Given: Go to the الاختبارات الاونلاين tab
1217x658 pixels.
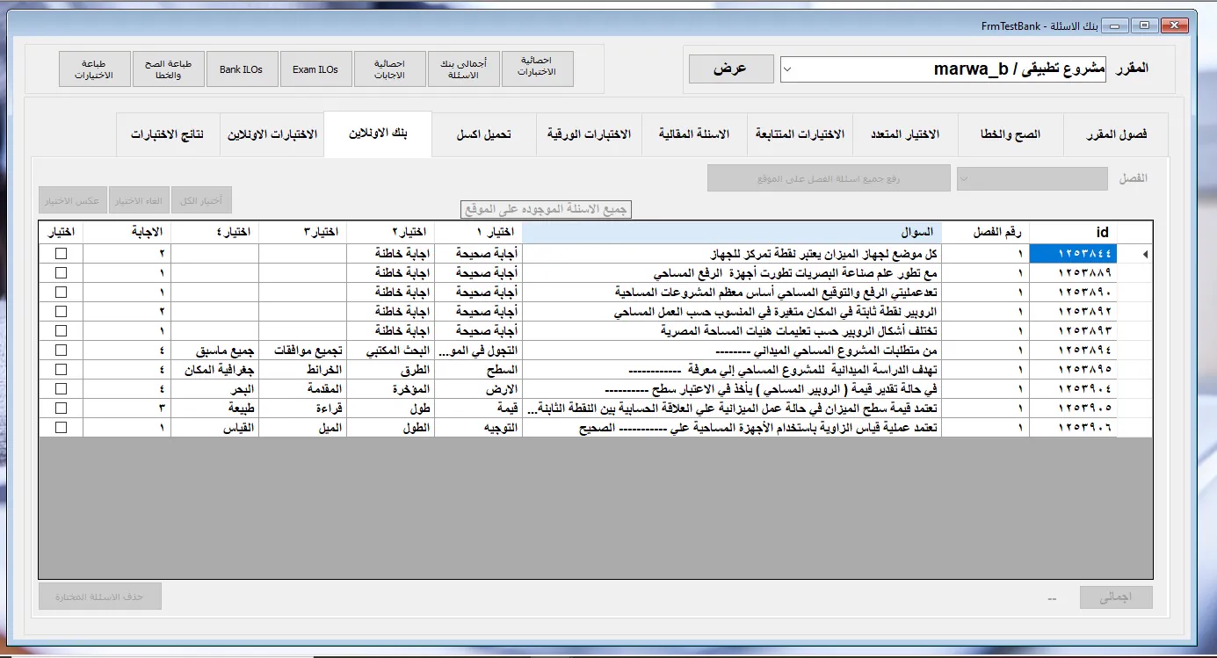Looking at the screenshot, I should pos(272,134).
